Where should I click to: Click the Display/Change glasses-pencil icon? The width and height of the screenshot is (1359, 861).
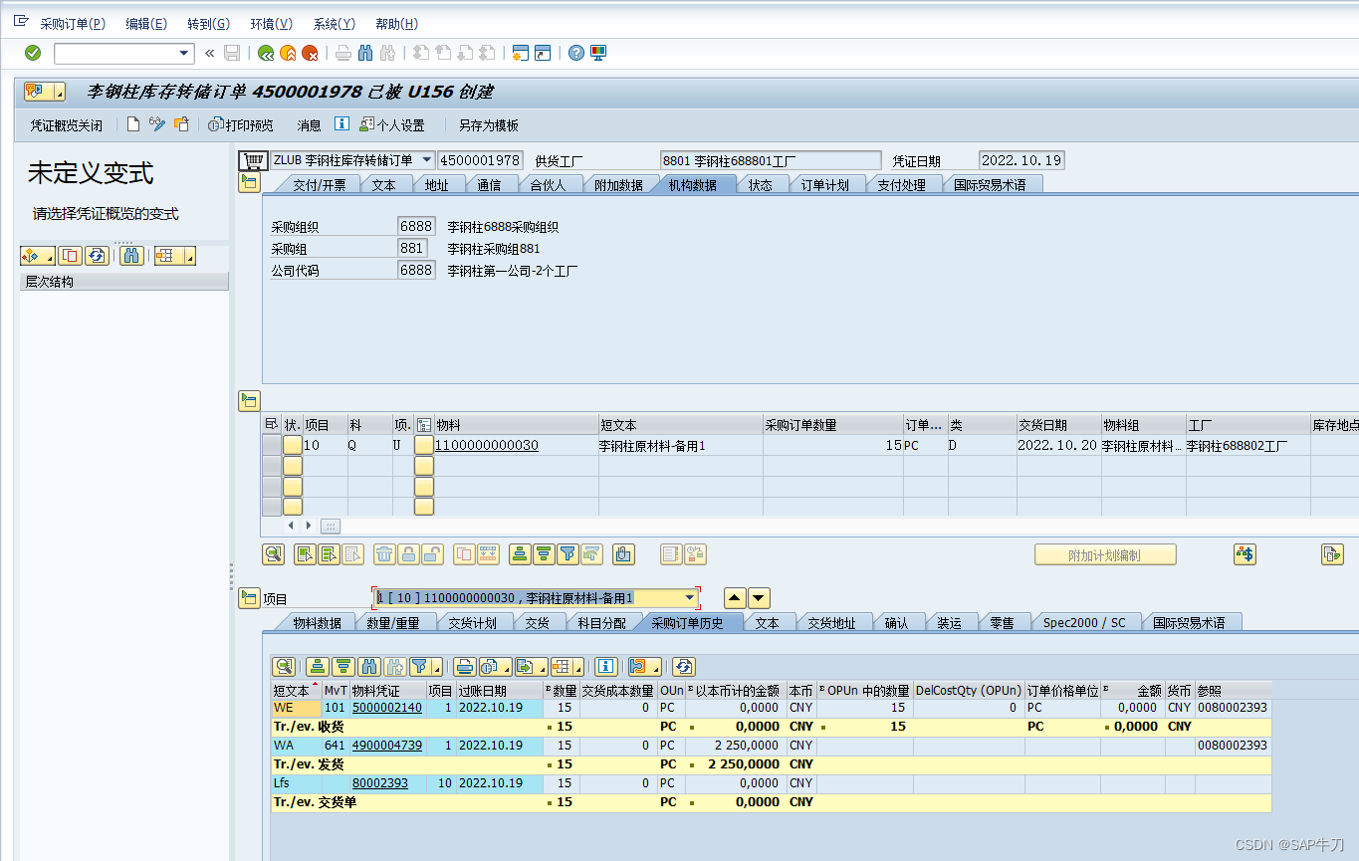coord(157,124)
